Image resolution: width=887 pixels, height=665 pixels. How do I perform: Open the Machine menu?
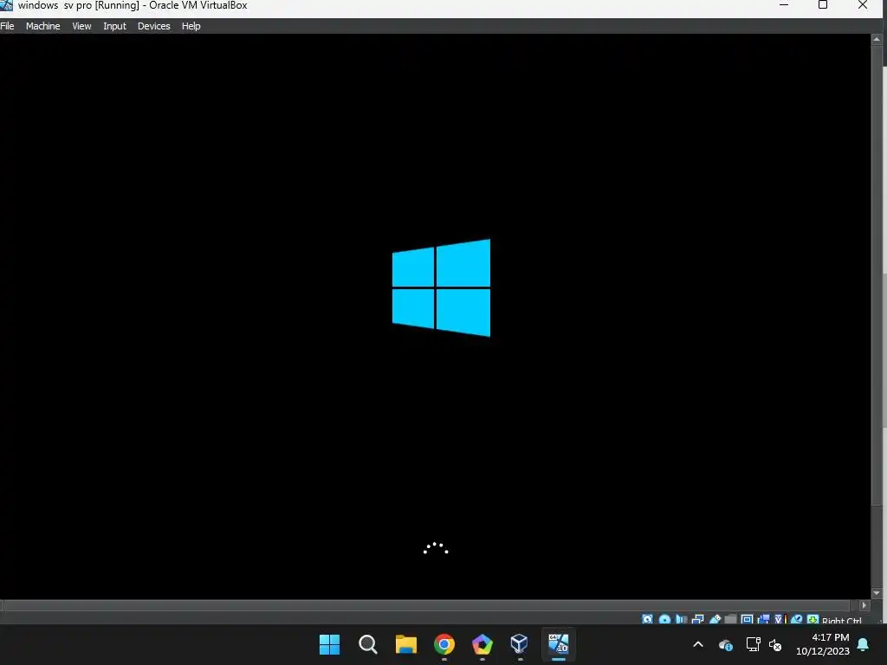pos(42,26)
